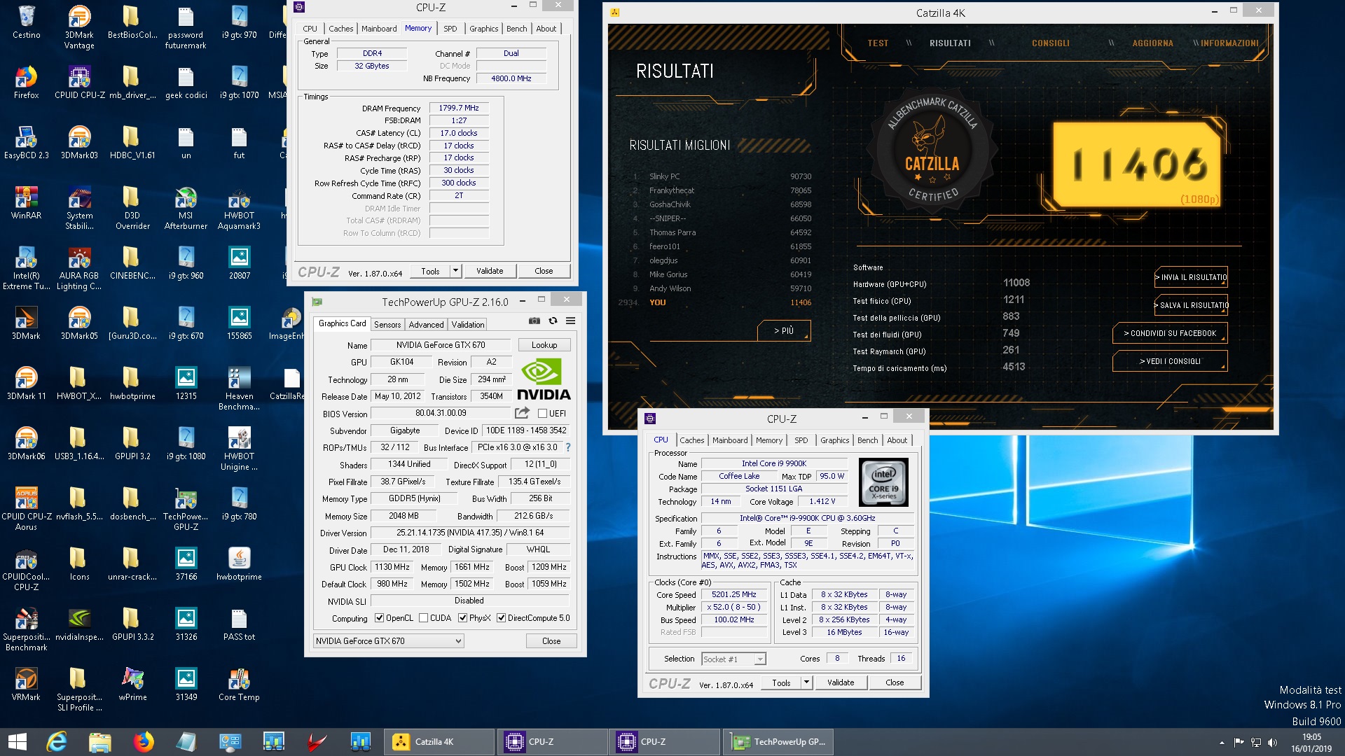Open AURA RGB Lighting Control desktop icon

79,269
